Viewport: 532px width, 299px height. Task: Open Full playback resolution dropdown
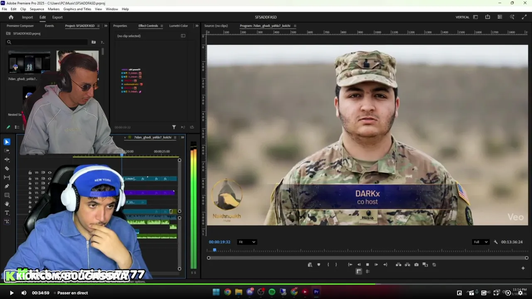tap(480, 242)
